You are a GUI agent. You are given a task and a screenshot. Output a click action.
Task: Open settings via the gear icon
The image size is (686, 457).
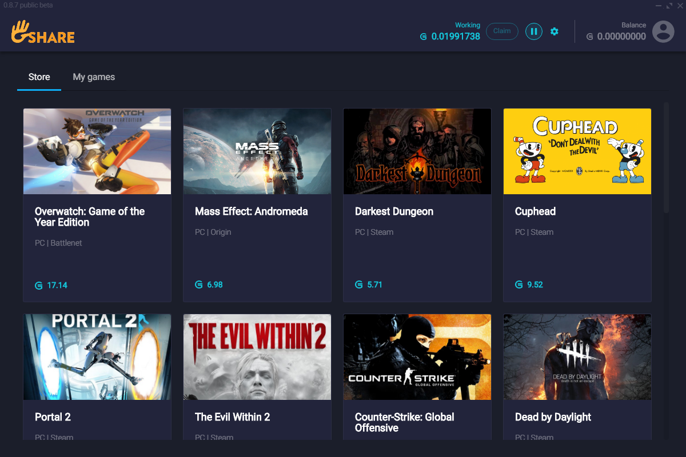coord(554,31)
